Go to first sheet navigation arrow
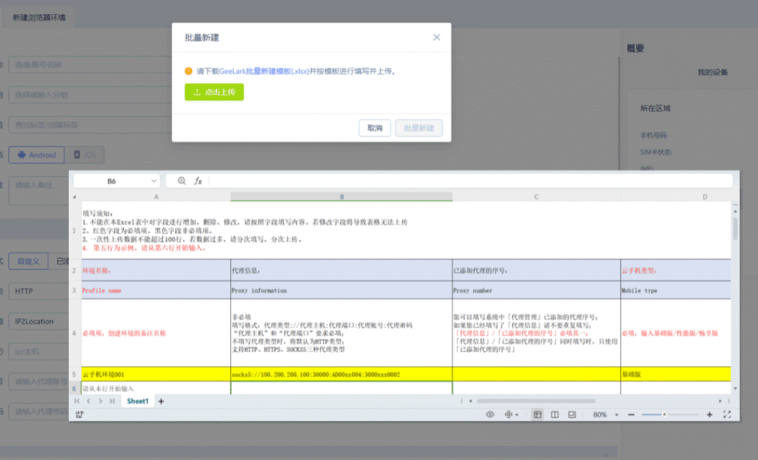This screenshot has height=460, width=758. coord(77,401)
